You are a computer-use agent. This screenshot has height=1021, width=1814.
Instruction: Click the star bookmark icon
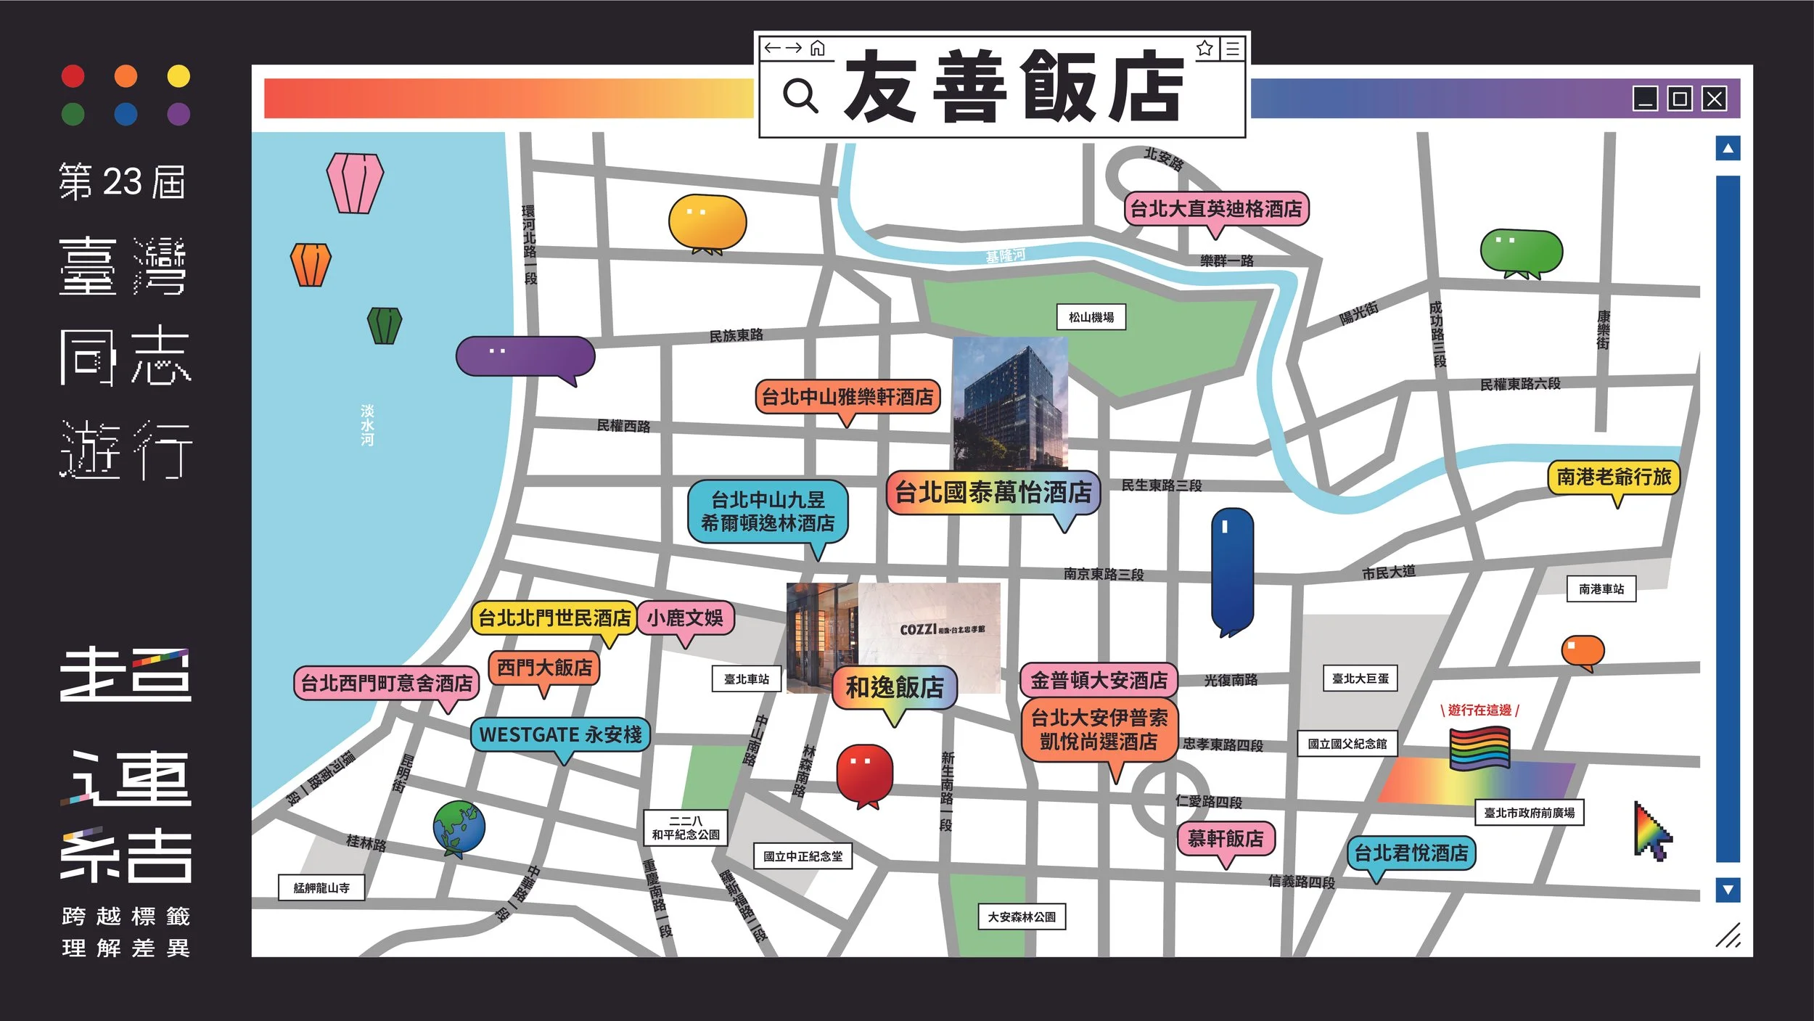1204,49
